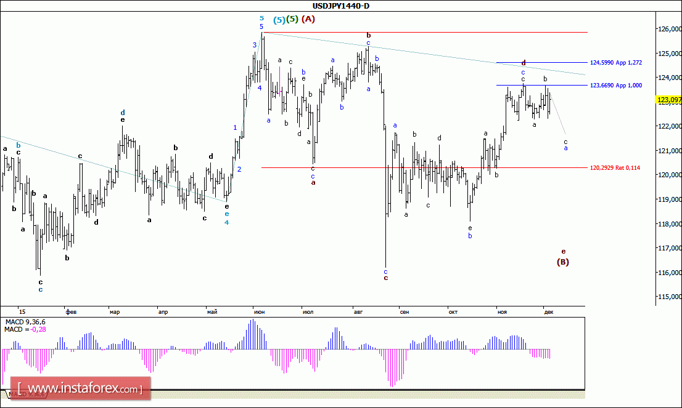Click the 125,000 price axis label
682x408 pixels.
670,54
